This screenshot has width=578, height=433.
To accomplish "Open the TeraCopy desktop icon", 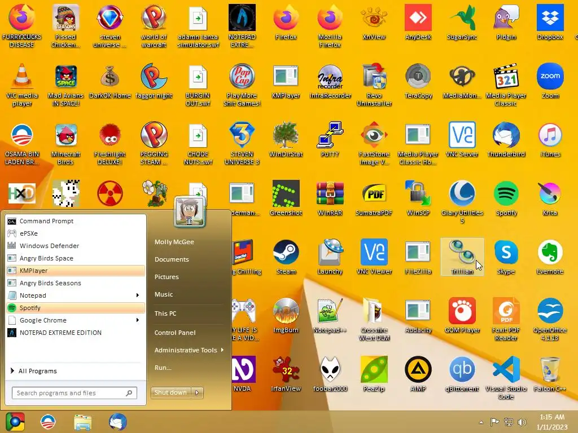I will (x=418, y=81).
